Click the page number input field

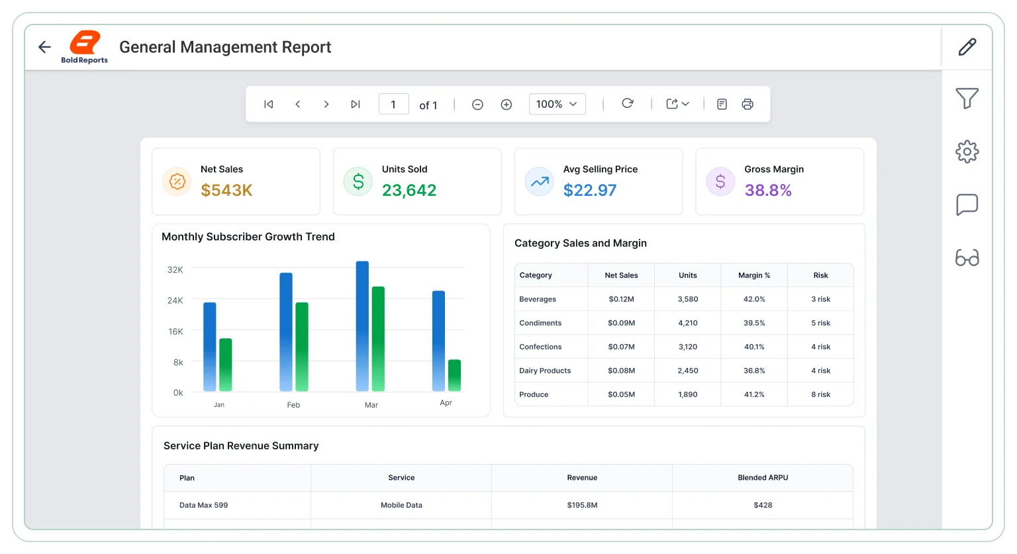393,104
